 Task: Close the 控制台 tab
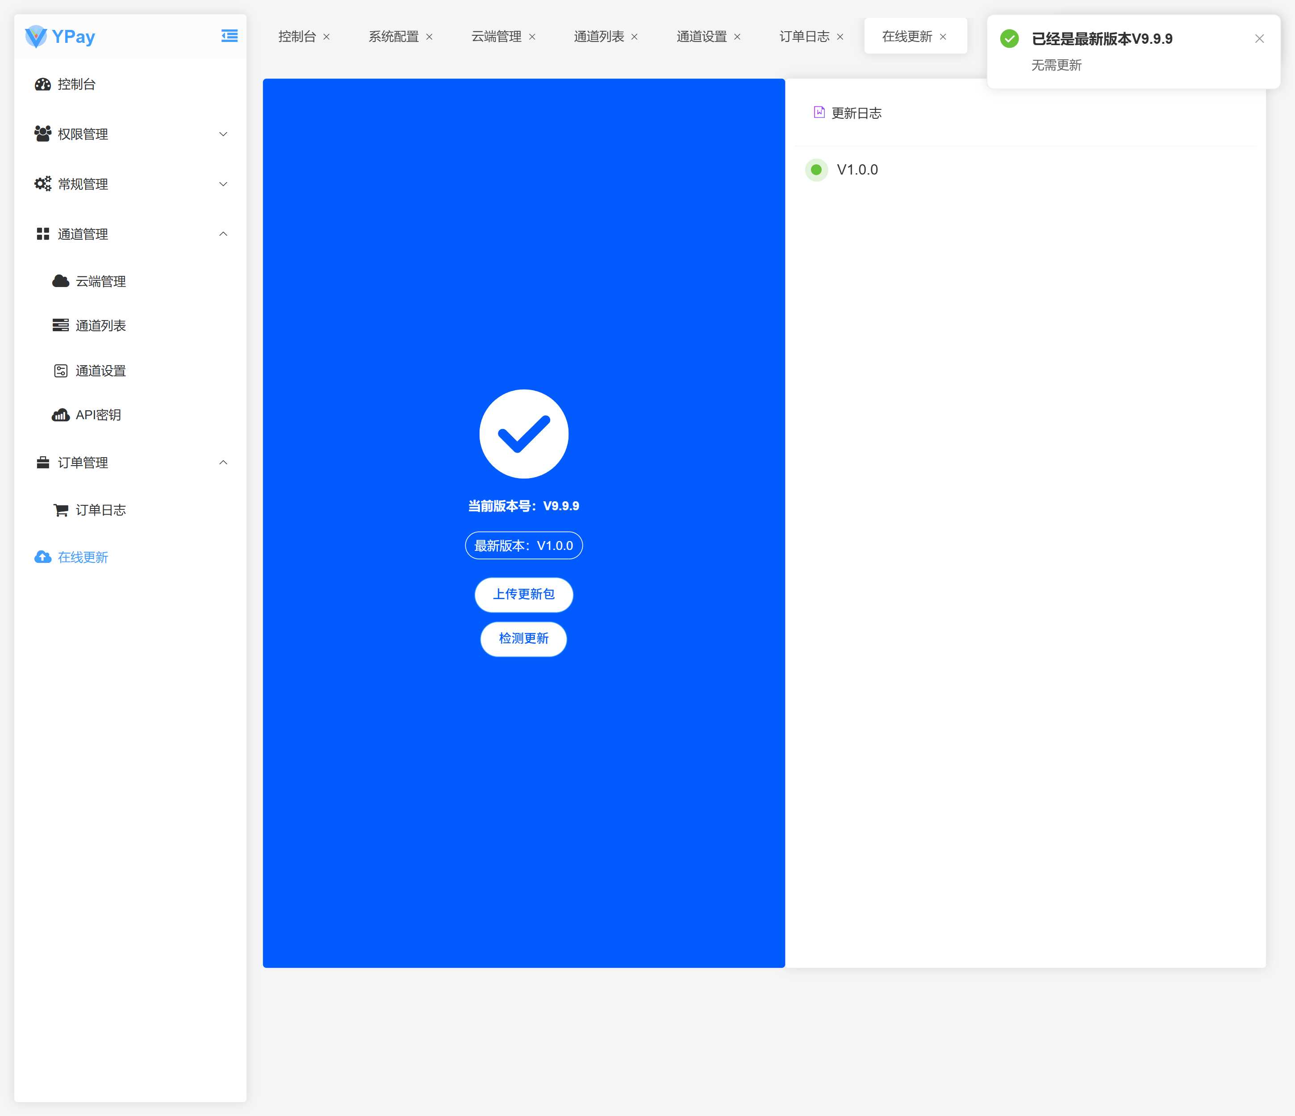coord(326,37)
